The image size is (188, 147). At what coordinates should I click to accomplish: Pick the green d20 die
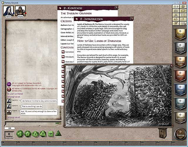tap(20, 134)
